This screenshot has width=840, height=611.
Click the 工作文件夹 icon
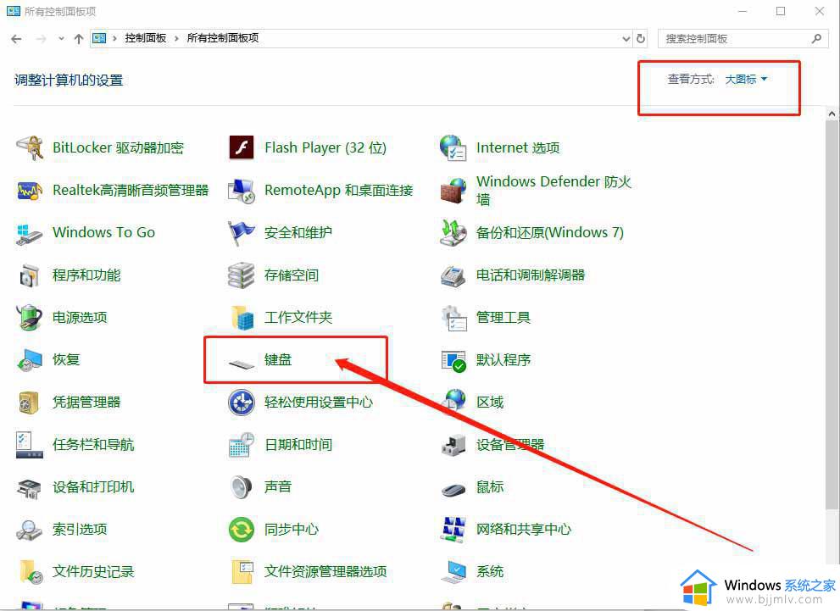click(x=242, y=318)
